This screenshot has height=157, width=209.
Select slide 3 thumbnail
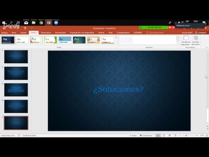(16, 90)
